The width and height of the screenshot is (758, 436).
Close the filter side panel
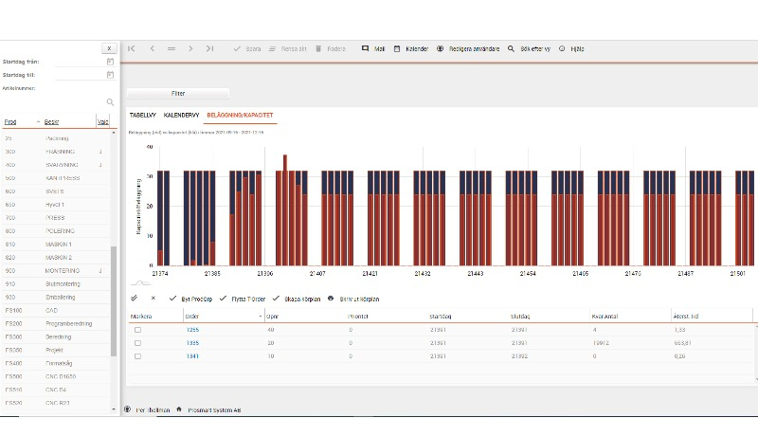[x=109, y=48]
